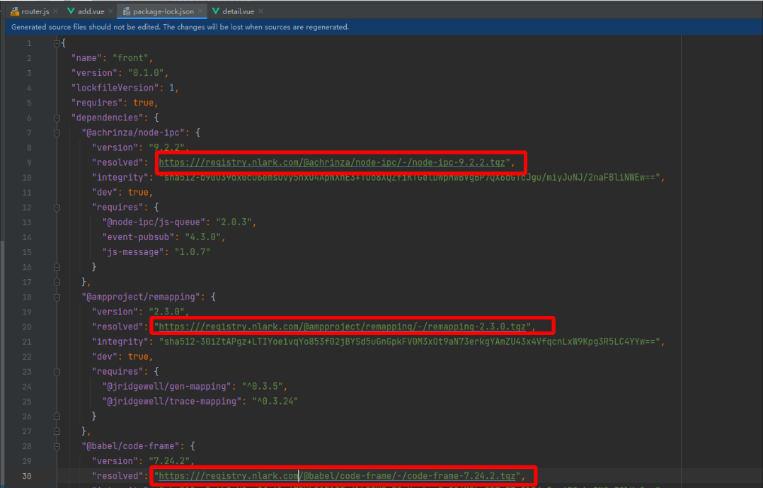Click the "name": "front" line
The image size is (763, 488).
tap(113, 58)
